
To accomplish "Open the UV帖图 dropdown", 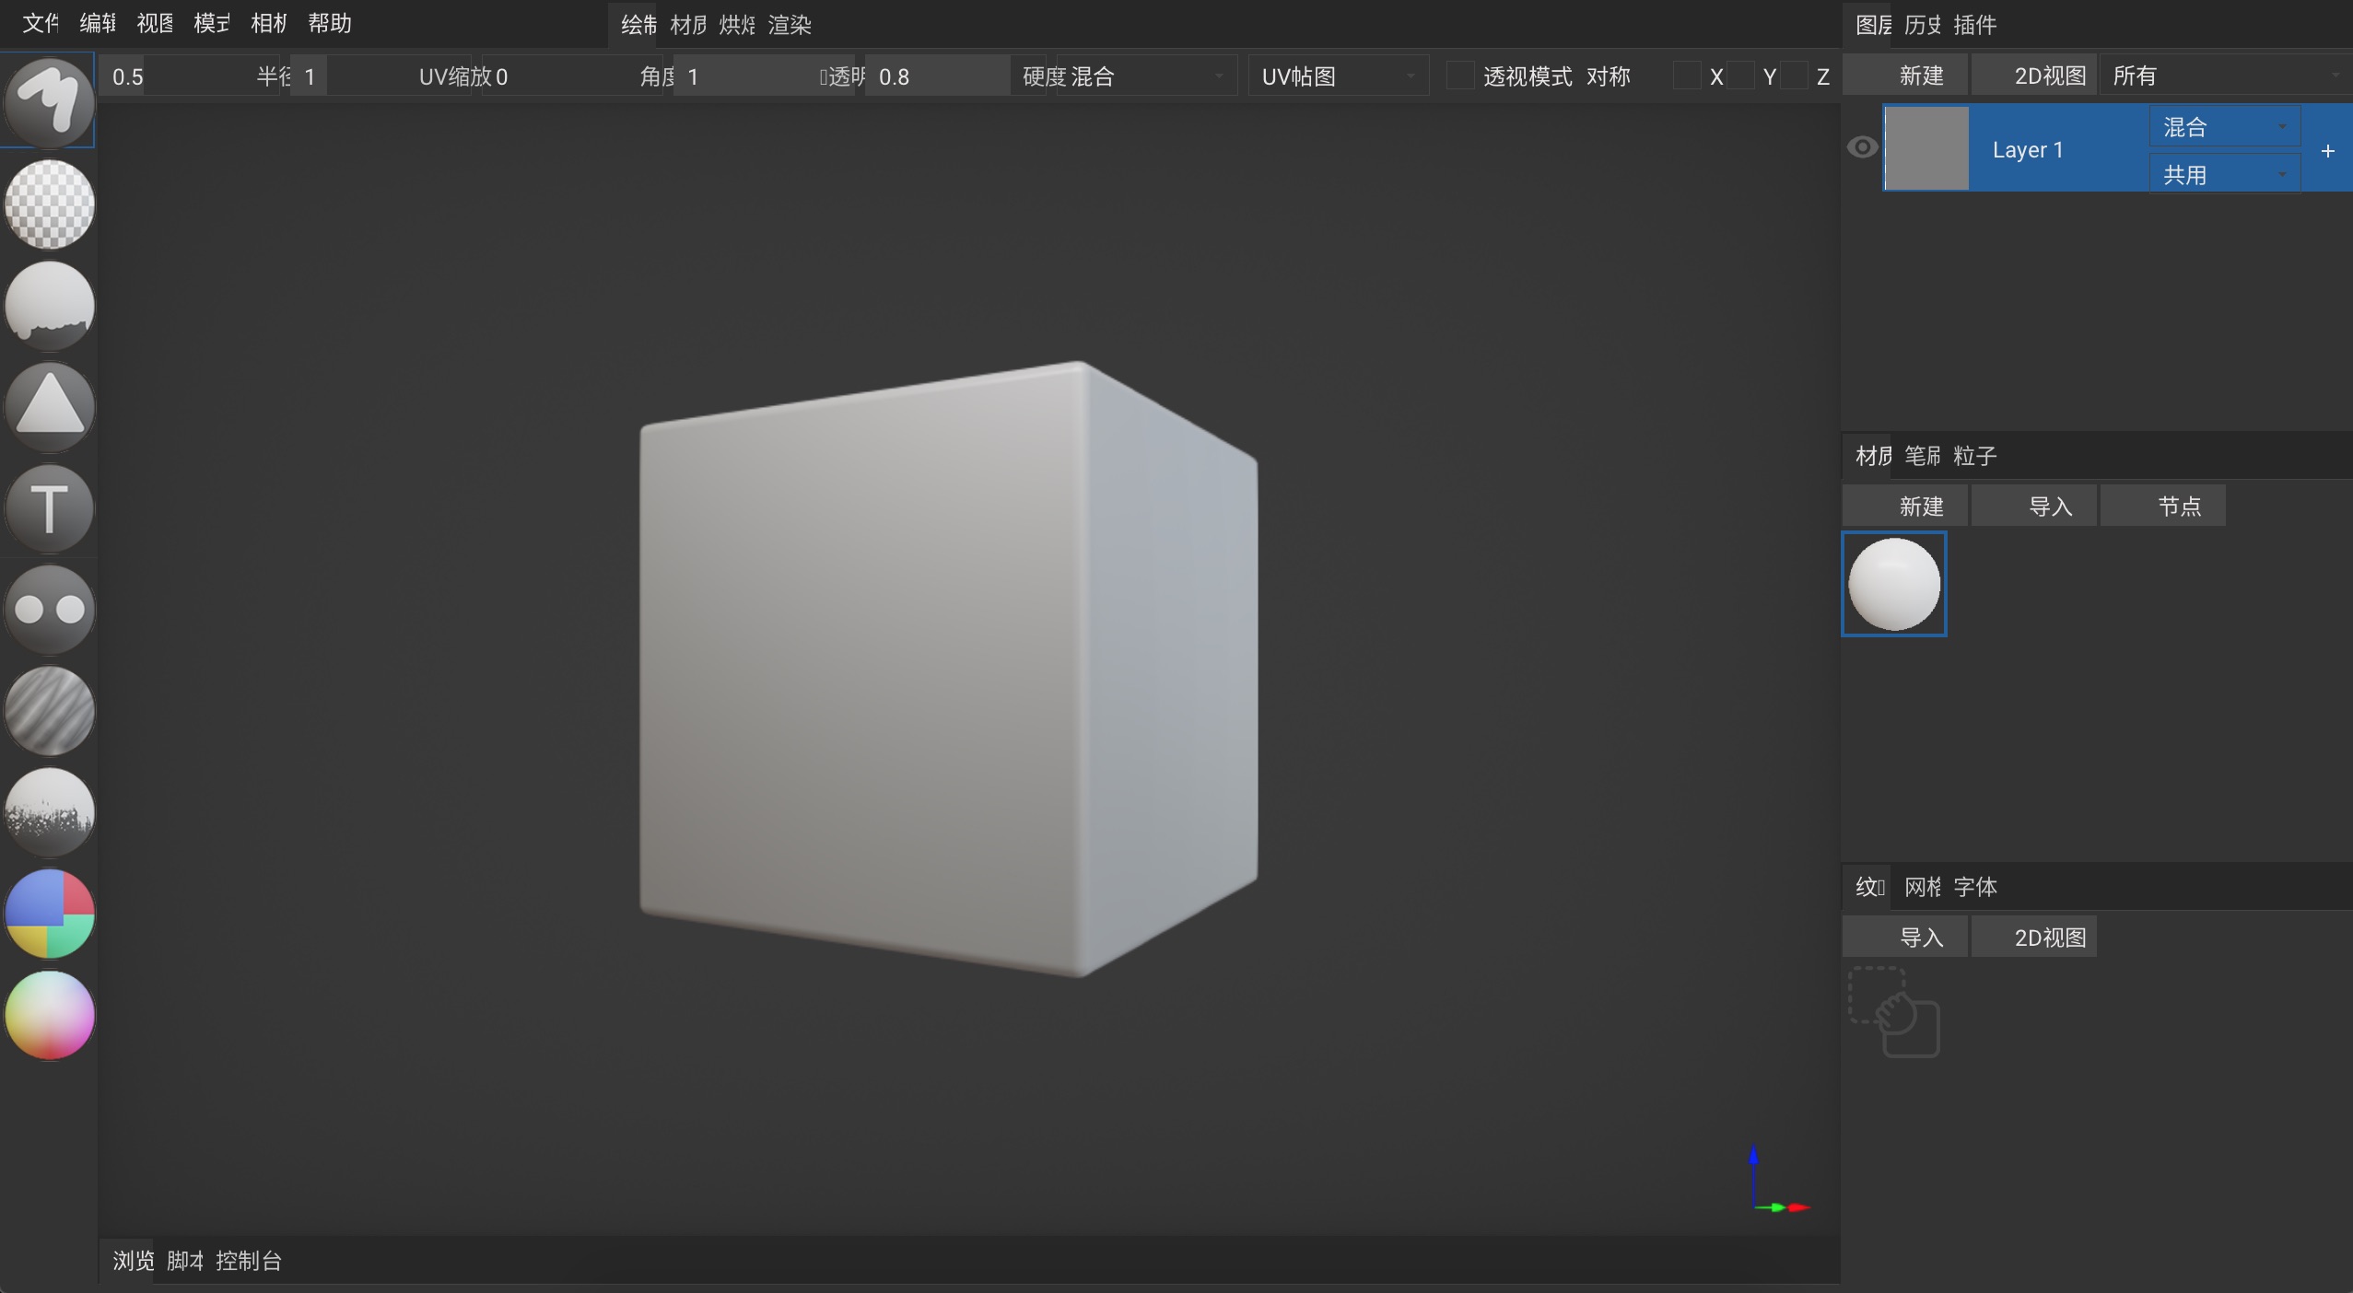I will pos(1338,76).
